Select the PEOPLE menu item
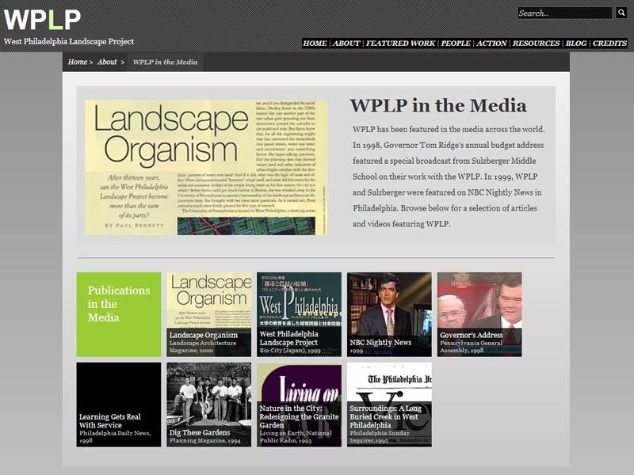 point(456,44)
